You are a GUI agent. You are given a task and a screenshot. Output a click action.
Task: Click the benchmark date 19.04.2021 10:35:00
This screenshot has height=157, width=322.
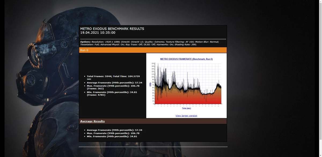98,33
